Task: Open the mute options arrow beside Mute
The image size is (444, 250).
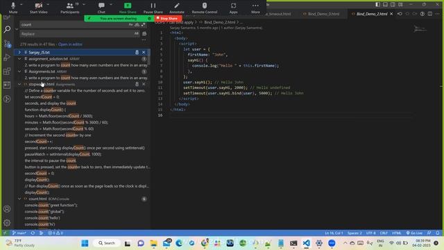Action: tap(22, 5)
